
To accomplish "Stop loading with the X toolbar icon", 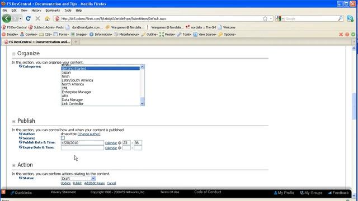I will click(38, 18).
